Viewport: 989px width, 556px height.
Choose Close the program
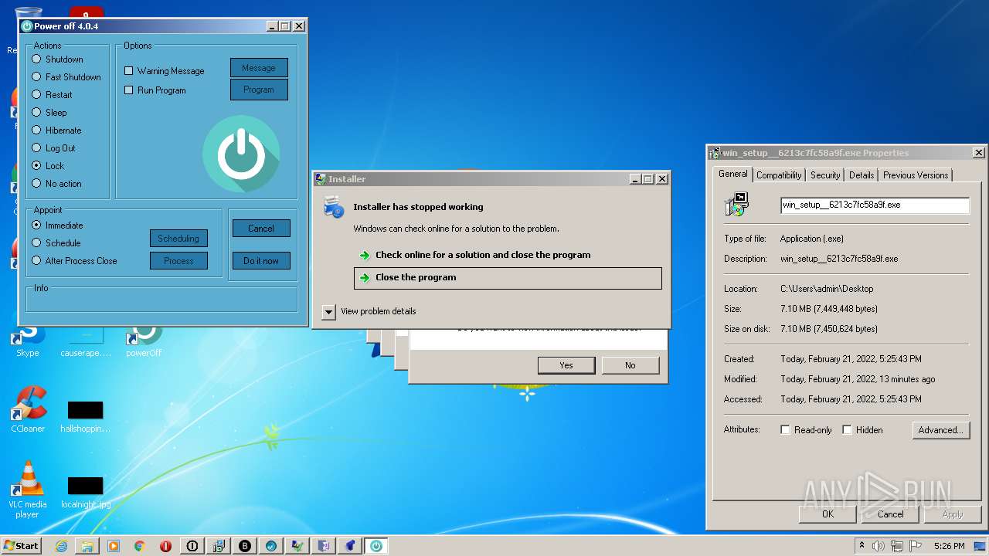pos(508,278)
